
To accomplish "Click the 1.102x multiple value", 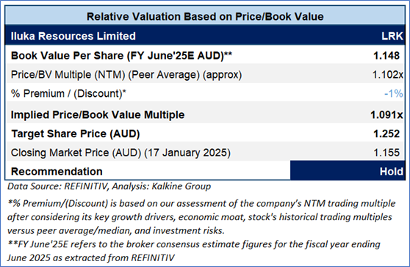I will (387, 75).
